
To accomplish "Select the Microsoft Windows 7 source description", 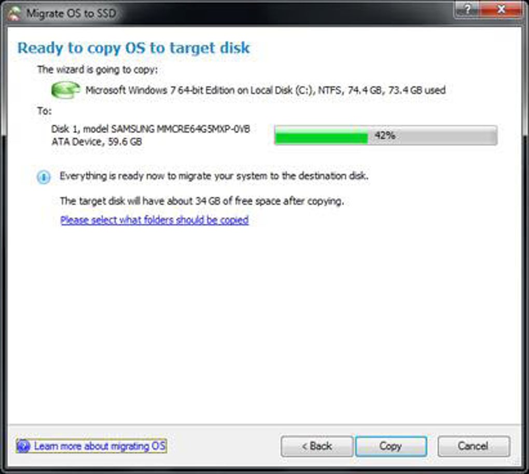I will pos(266,90).
